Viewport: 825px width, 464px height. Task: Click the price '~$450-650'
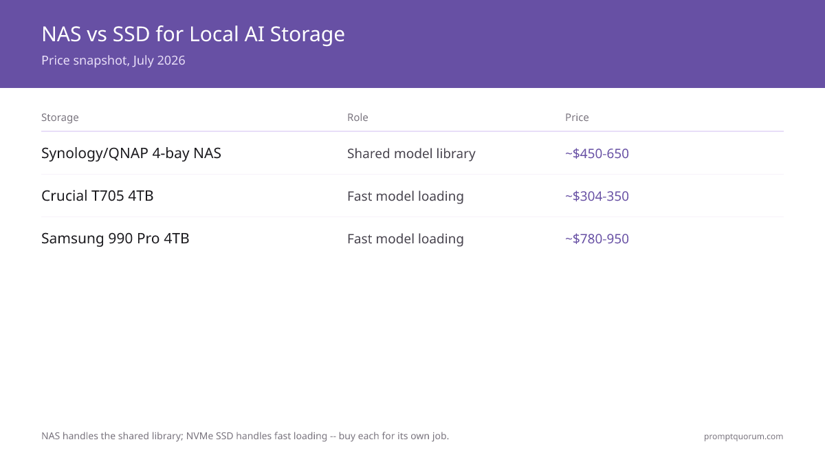click(x=597, y=153)
